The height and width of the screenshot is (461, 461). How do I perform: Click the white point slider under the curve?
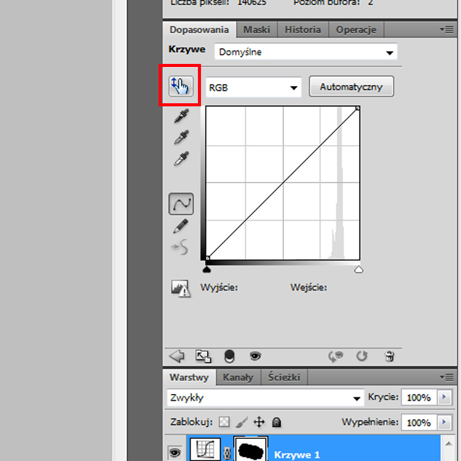359,269
